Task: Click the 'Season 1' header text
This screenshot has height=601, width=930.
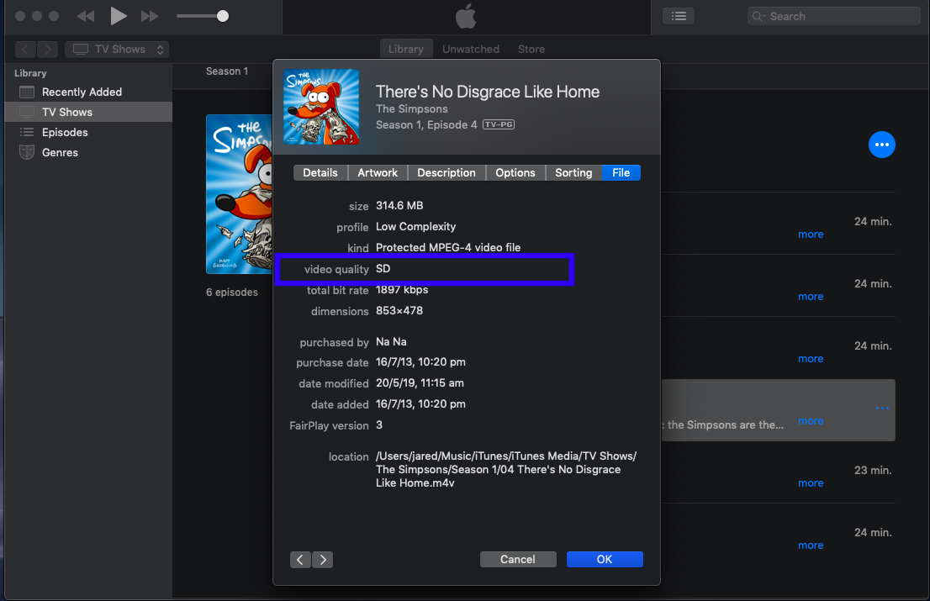Action: (x=227, y=71)
